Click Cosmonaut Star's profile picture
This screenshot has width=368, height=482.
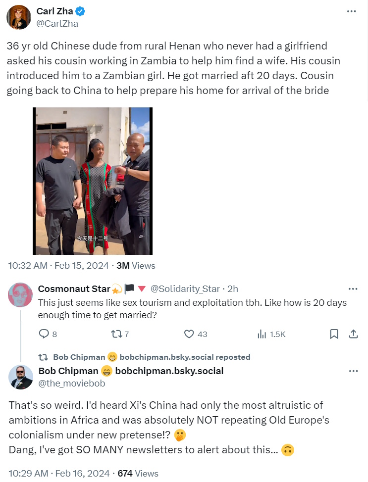(x=20, y=295)
